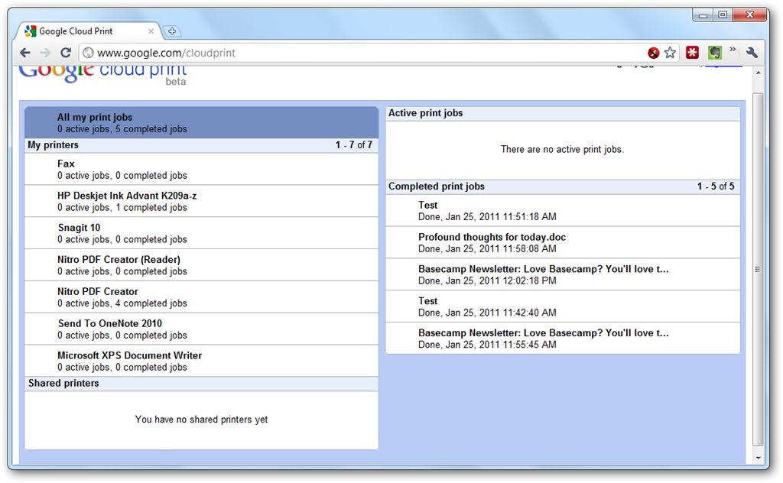Show hidden extensions via chevron overflow
This screenshot has height=483, width=783.
[x=733, y=50]
